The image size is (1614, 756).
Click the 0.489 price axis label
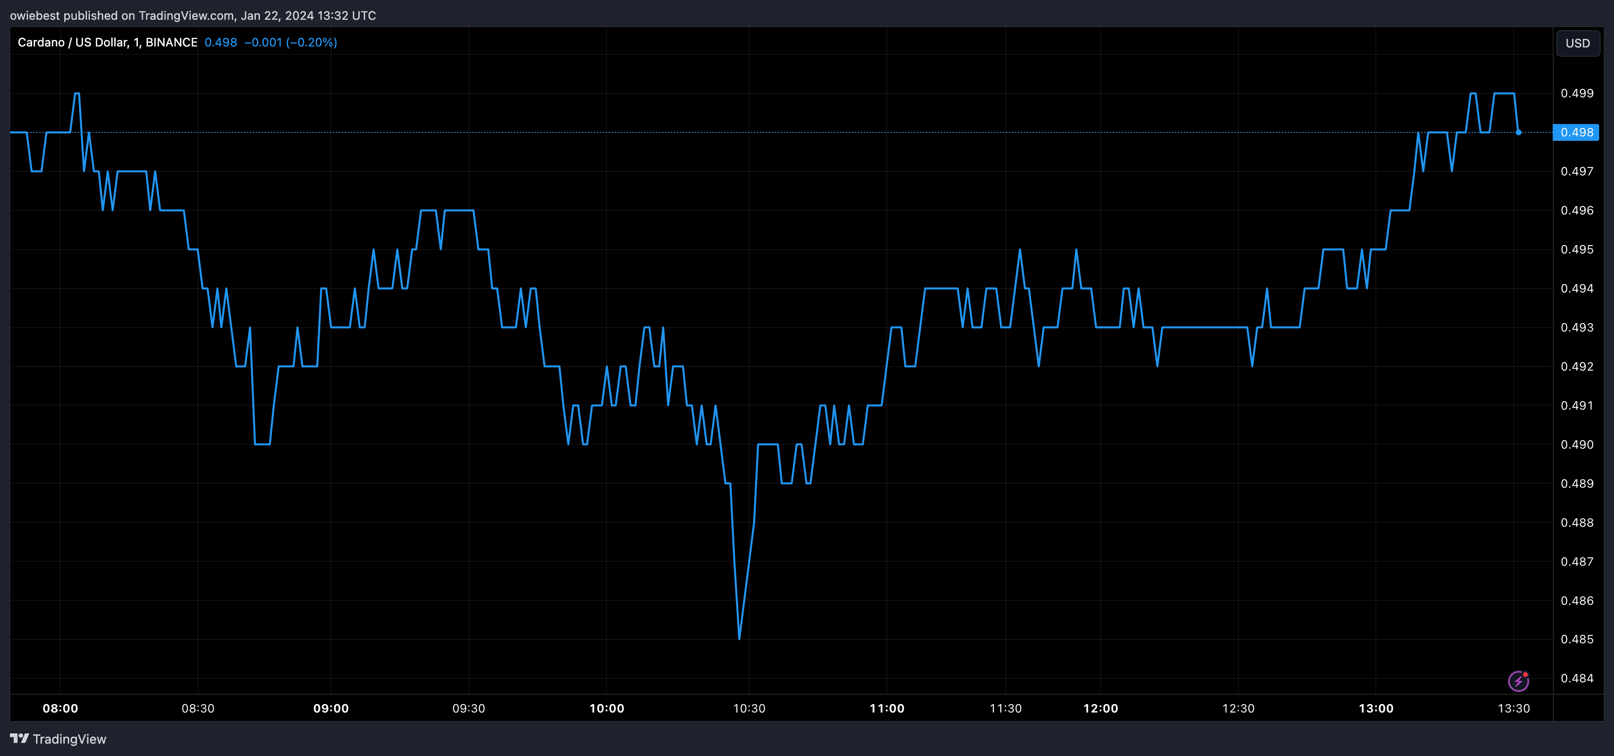point(1577,484)
